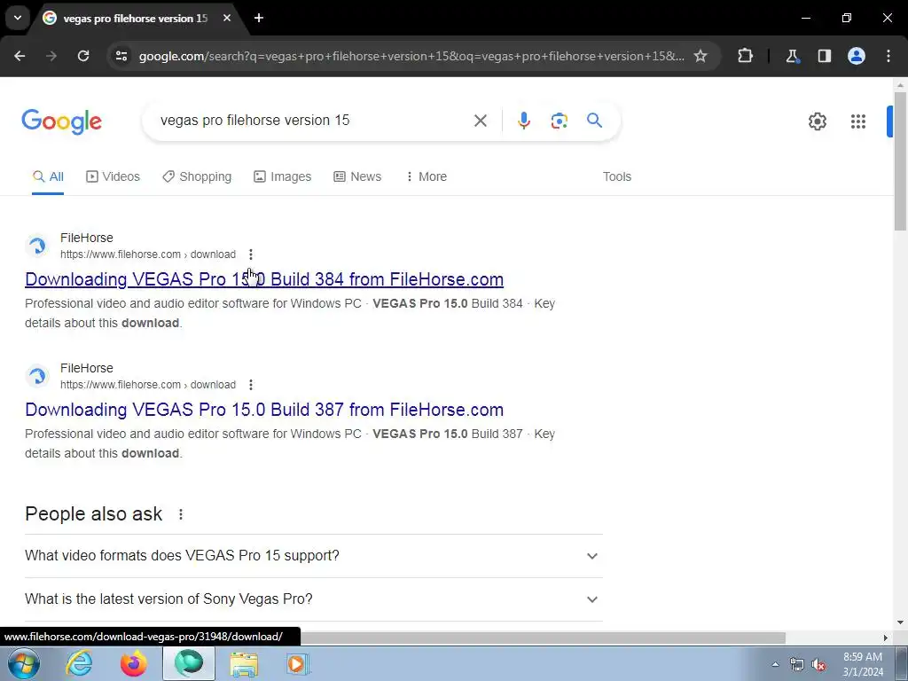This screenshot has width=908, height=681.
Task: Expand 'What video formats does VEGAS Pro 15 support?'
Action: (313, 556)
